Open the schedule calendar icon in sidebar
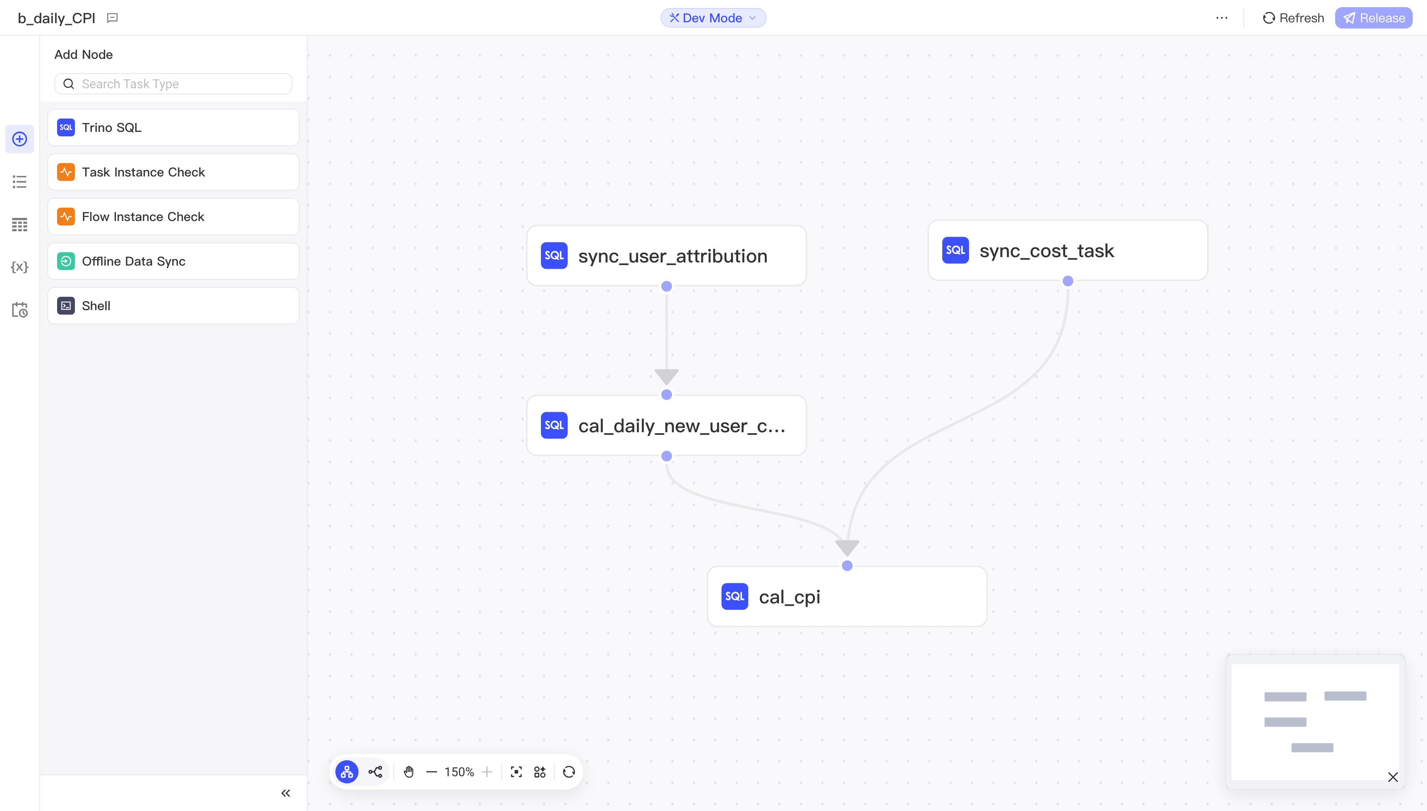The width and height of the screenshot is (1427, 811). click(20, 310)
